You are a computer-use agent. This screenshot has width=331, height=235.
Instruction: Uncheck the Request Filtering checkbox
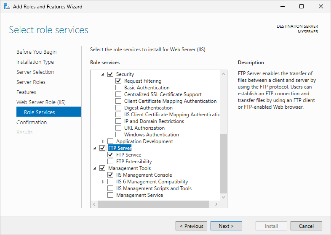(118, 81)
